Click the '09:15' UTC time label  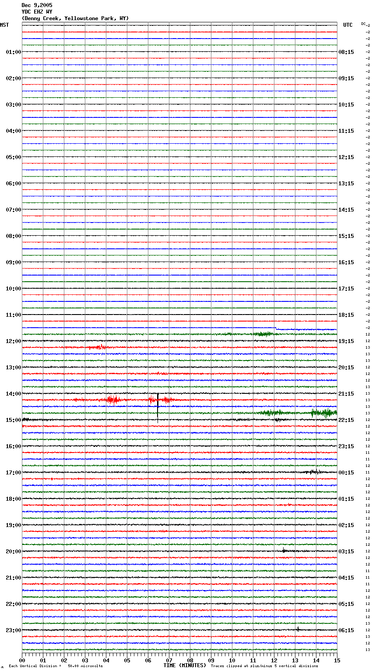(x=346, y=78)
